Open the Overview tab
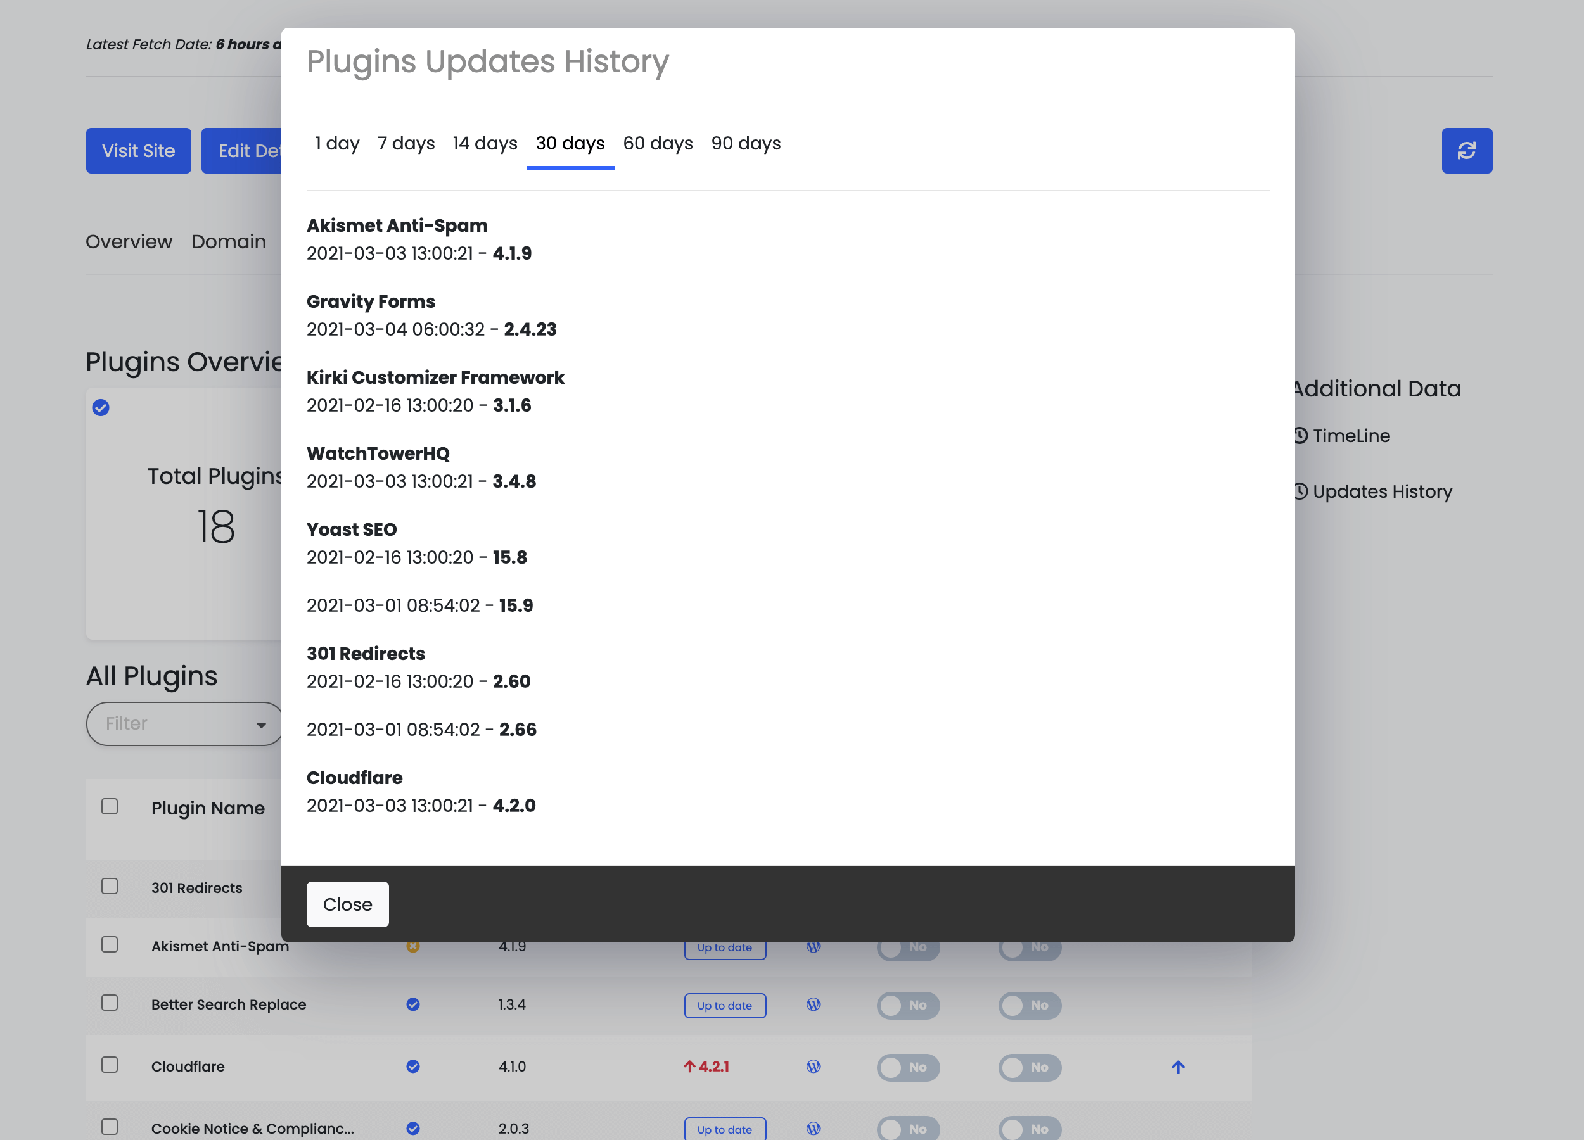1584x1140 pixels. pos(129,241)
